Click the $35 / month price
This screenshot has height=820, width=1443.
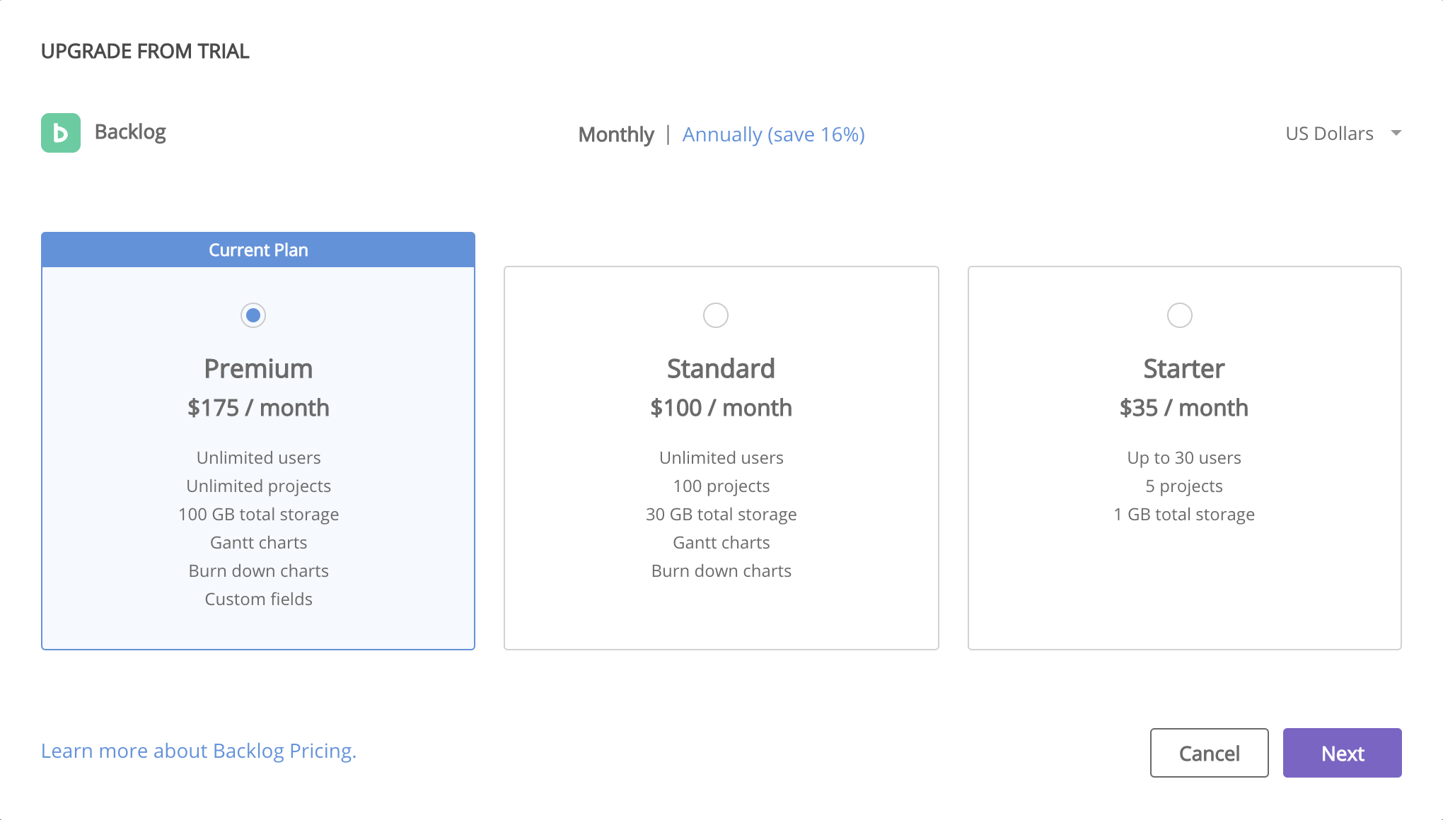click(1184, 408)
